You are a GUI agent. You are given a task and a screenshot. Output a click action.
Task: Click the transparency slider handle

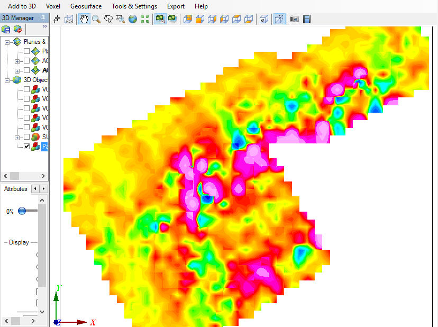point(22,211)
